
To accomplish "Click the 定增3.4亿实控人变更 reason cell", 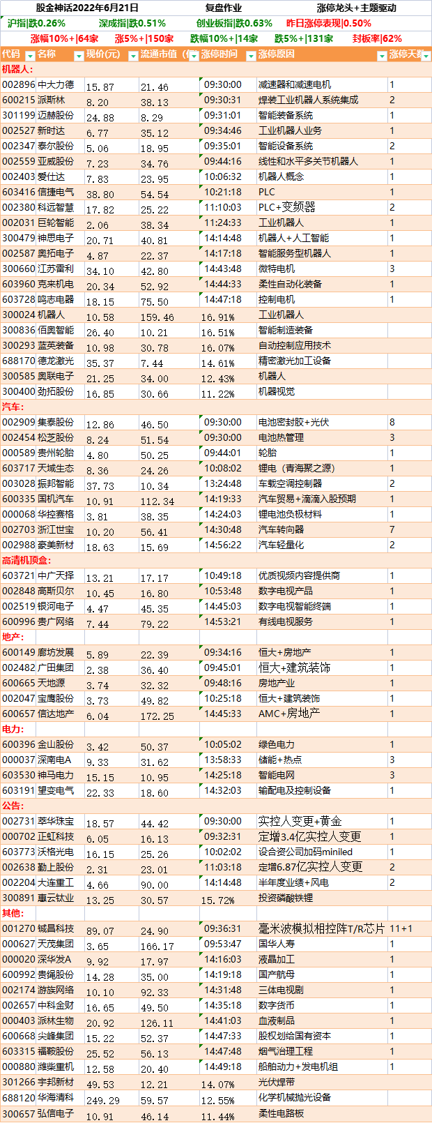I will tap(322, 836).
